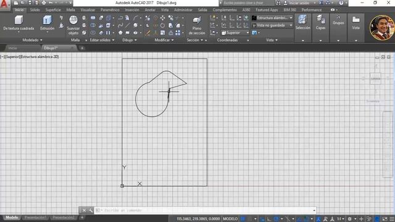Image resolution: width=395 pixels, height=222 pixels.
Task: Open the Visualizar ribbon tab
Action: [x=88, y=10]
